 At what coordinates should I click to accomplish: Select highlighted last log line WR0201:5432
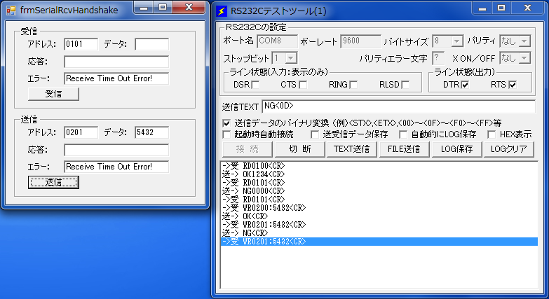point(379,242)
